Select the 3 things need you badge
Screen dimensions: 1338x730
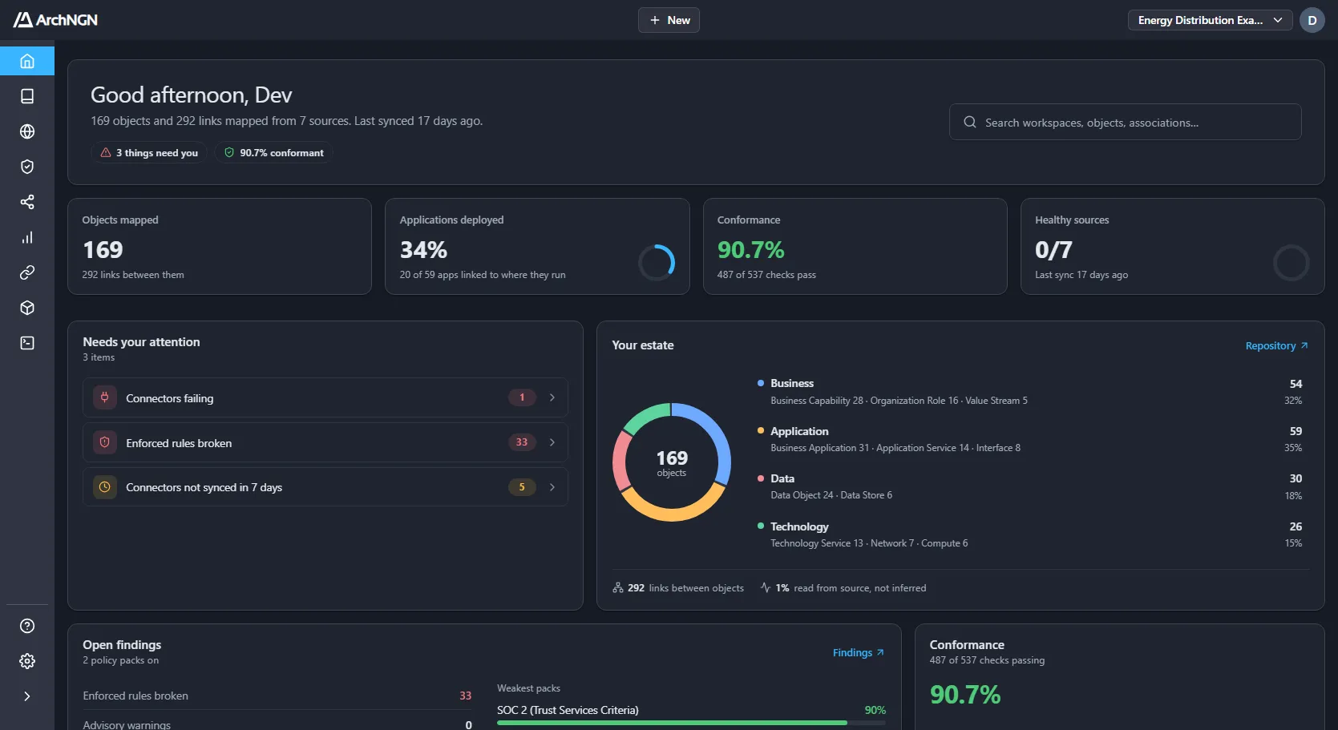pos(149,153)
